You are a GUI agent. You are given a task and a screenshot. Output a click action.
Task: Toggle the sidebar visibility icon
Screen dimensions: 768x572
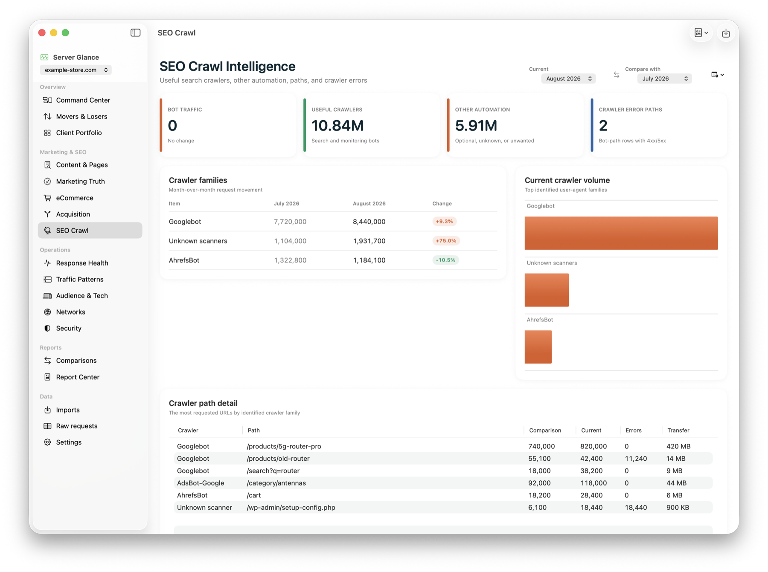coord(135,33)
